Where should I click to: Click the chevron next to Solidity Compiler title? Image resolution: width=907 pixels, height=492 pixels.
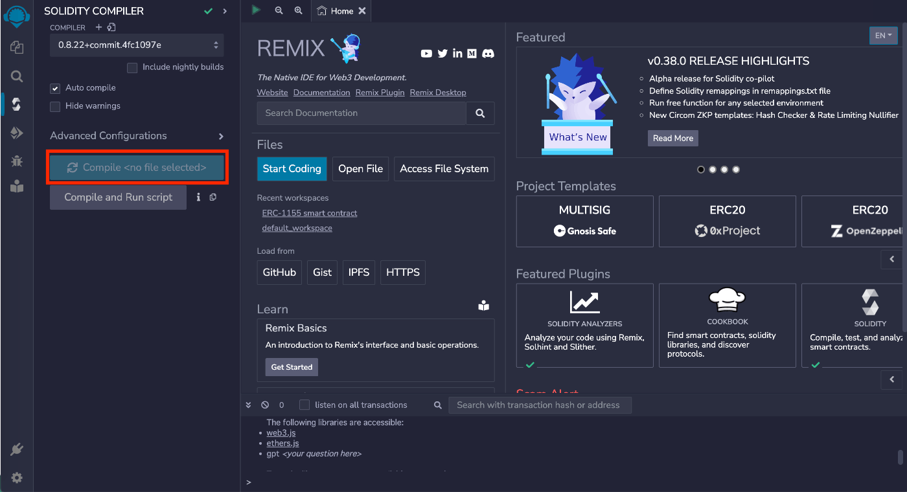225,11
